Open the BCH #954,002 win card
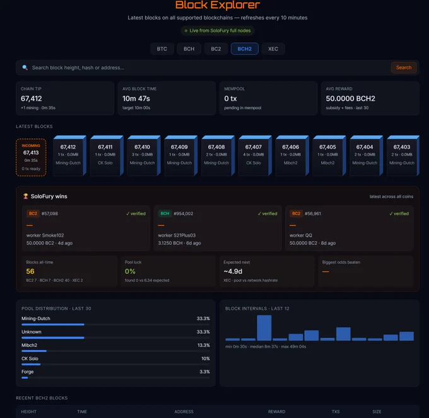 218,228
